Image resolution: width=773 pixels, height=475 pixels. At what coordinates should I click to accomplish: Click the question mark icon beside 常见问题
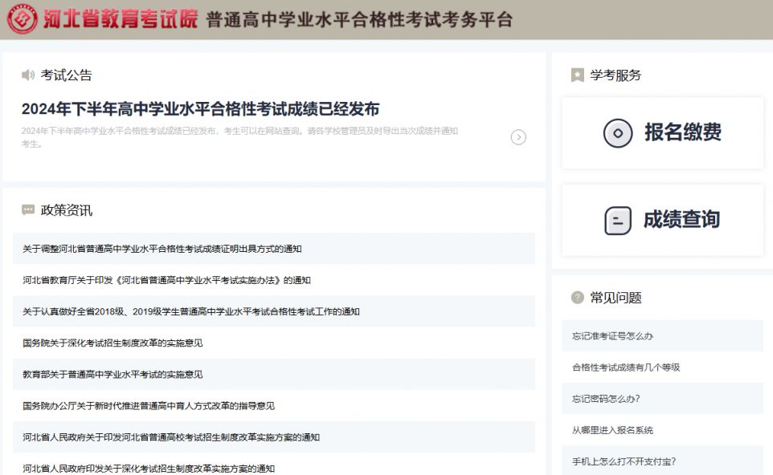[x=577, y=298]
